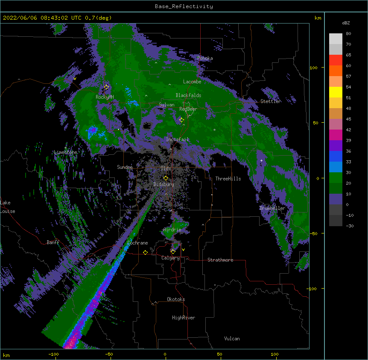Click the yellow diamond radar marker above Didsbury
This screenshot has height=360, width=368.
pyautogui.click(x=166, y=178)
